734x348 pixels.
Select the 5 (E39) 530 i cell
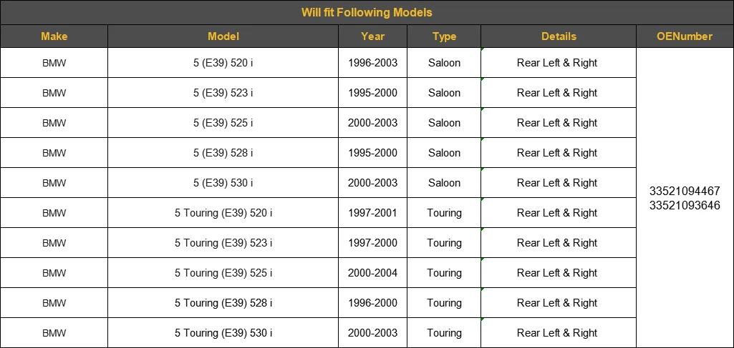point(223,183)
